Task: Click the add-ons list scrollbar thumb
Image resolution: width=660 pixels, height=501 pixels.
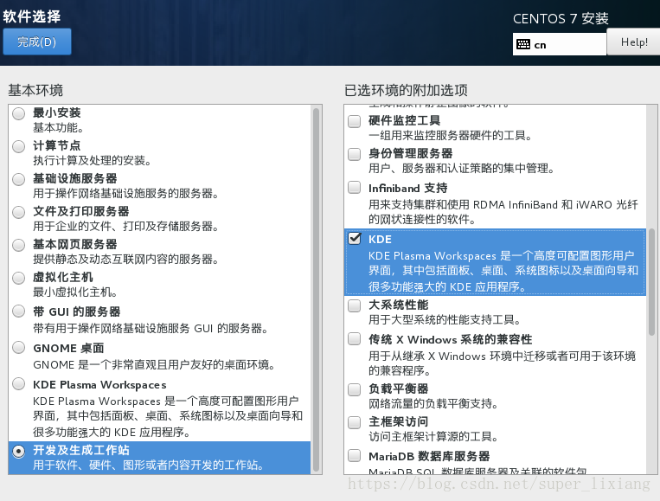Action: click(x=651, y=282)
